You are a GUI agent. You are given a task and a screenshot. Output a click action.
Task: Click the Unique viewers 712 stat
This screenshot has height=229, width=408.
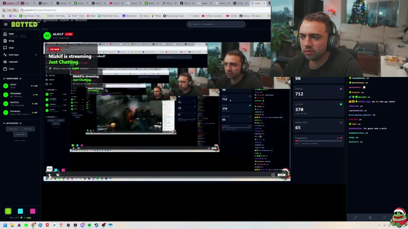coord(318,92)
